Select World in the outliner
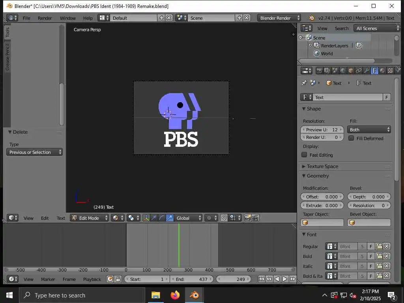This screenshot has height=303, width=404. pos(327,54)
